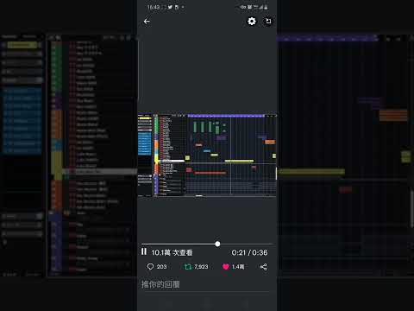Go back with the left arrow icon
Screen dimensions: 414x311
pos(147,22)
